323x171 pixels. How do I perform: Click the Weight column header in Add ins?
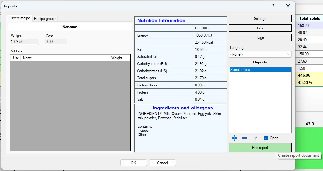coord(119,58)
